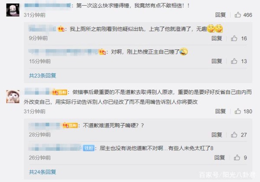Reply to the 26分钟前 comment
The image size is (260, 182).
(x=220, y=157)
